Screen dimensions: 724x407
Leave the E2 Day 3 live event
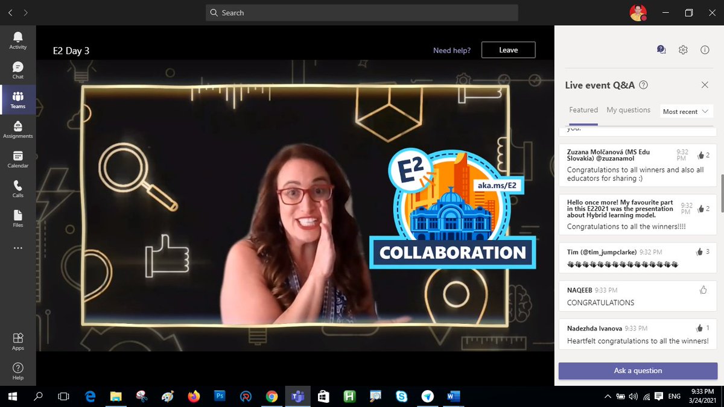[509, 50]
